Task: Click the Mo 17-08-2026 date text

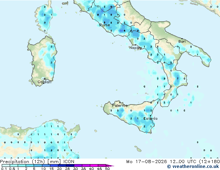Action: (146, 162)
